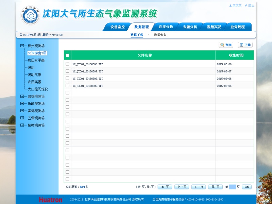The width and height of the screenshot is (272, 204).
Task: Click the meteorological system logo emblem
Action: [x=30, y=15]
